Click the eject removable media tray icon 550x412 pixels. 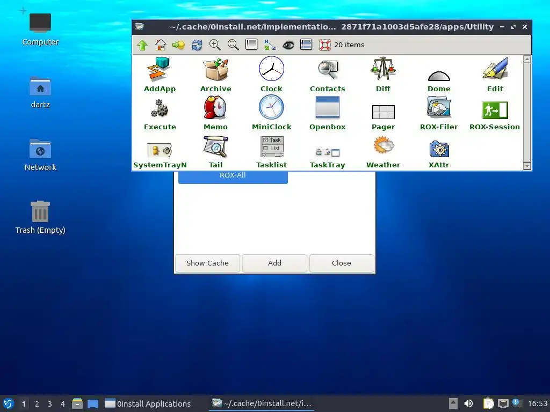(453, 403)
